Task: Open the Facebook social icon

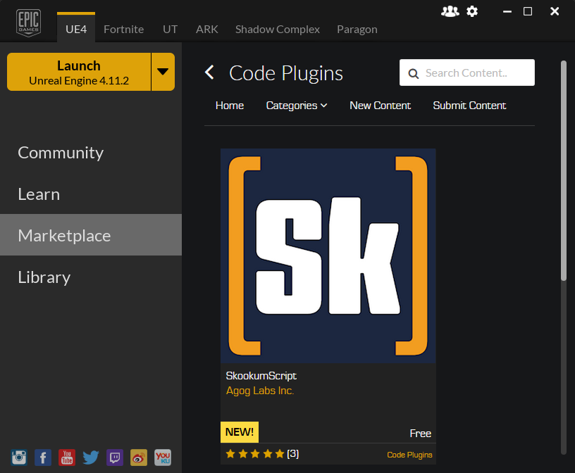Action: pos(43,458)
